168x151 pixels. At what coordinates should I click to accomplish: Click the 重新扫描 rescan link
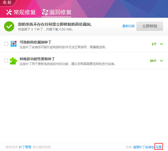click(128, 26)
